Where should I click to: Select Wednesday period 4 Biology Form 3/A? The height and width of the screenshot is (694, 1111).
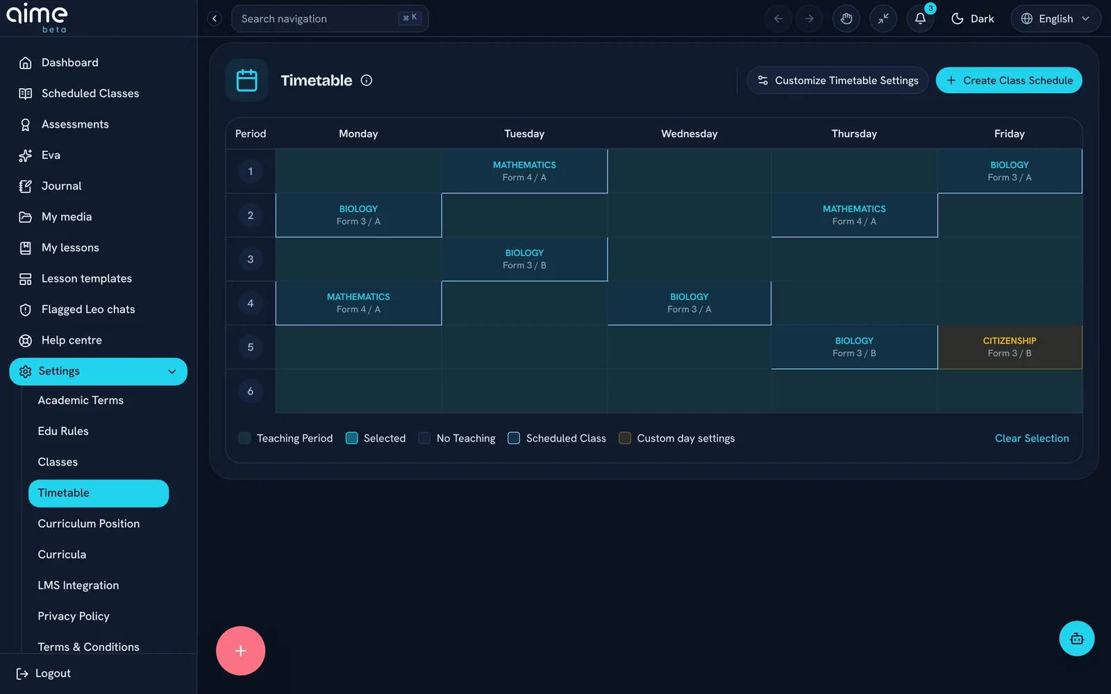pyautogui.click(x=690, y=303)
